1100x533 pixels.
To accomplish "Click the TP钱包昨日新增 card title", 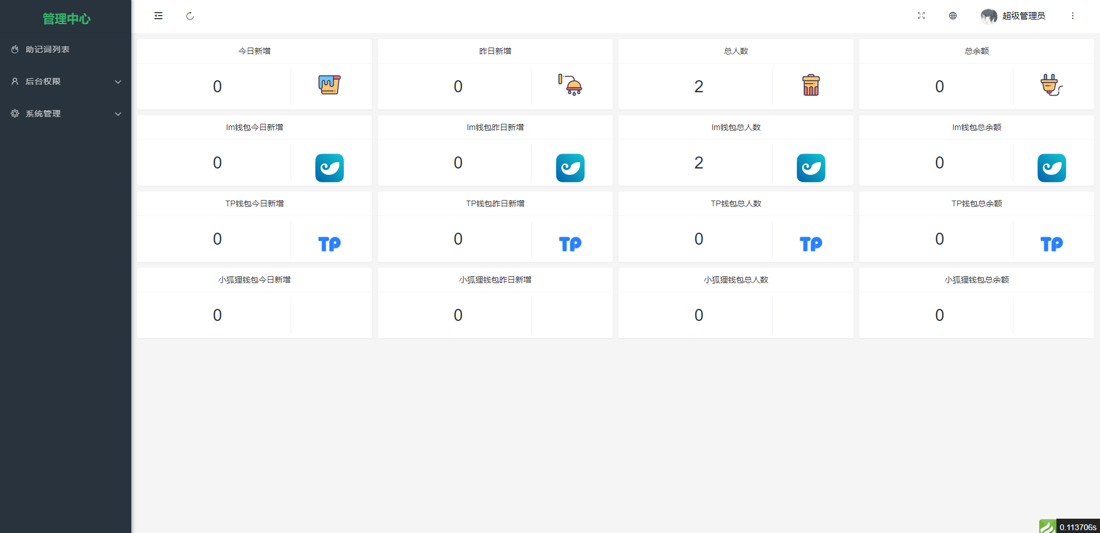I will pos(495,203).
